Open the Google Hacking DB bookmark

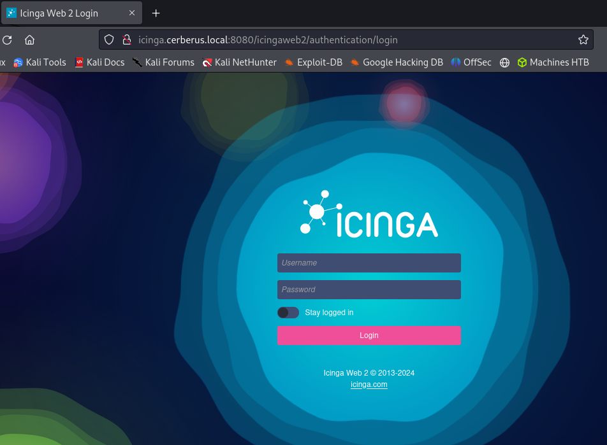[397, 62]
